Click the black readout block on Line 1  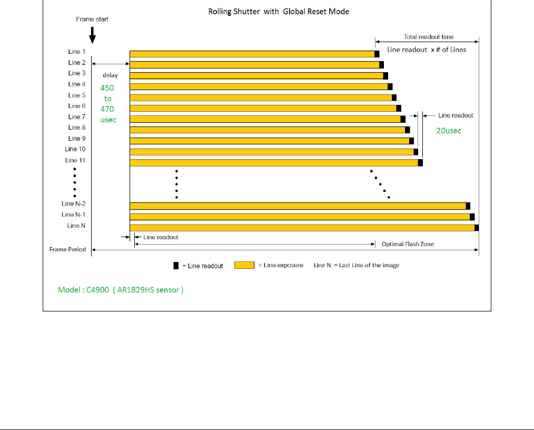[377, 54]
